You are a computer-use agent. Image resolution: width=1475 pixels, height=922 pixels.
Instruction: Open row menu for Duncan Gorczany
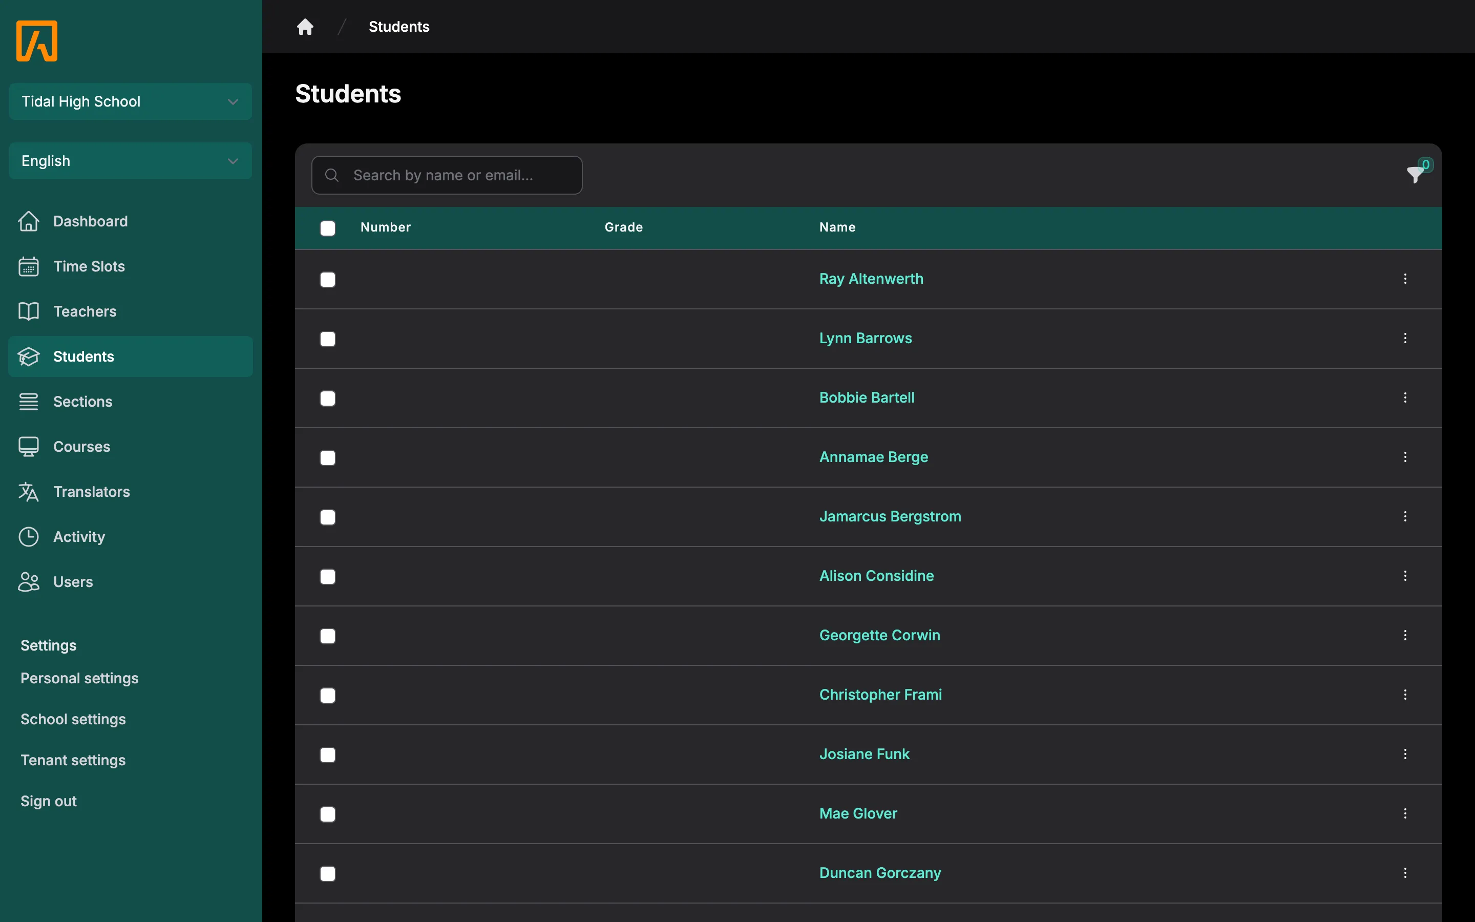point(1405,873)
